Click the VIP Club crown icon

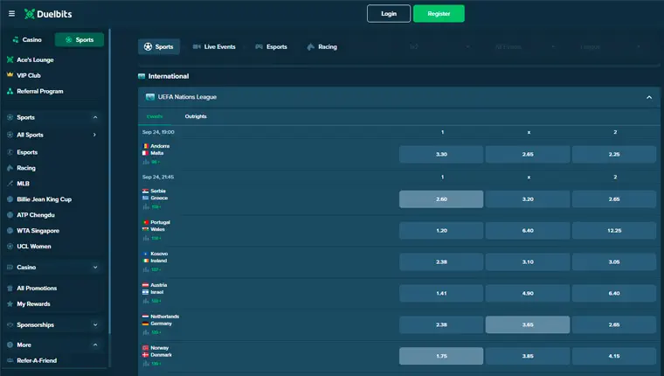[10, 75]
